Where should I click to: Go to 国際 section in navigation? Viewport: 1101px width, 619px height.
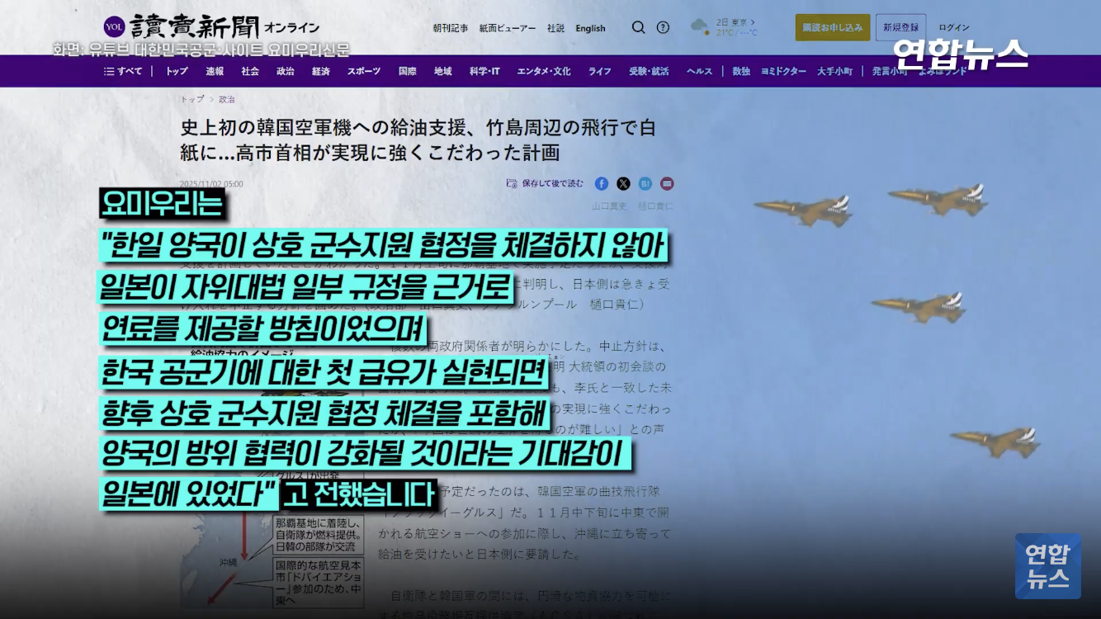[x=407, y=71]
